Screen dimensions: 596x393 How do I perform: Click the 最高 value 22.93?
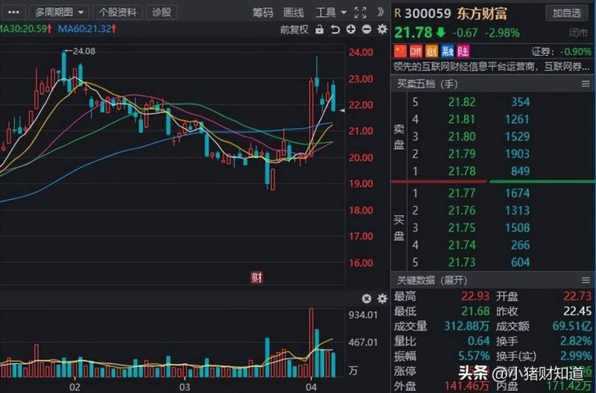point(475,296)
